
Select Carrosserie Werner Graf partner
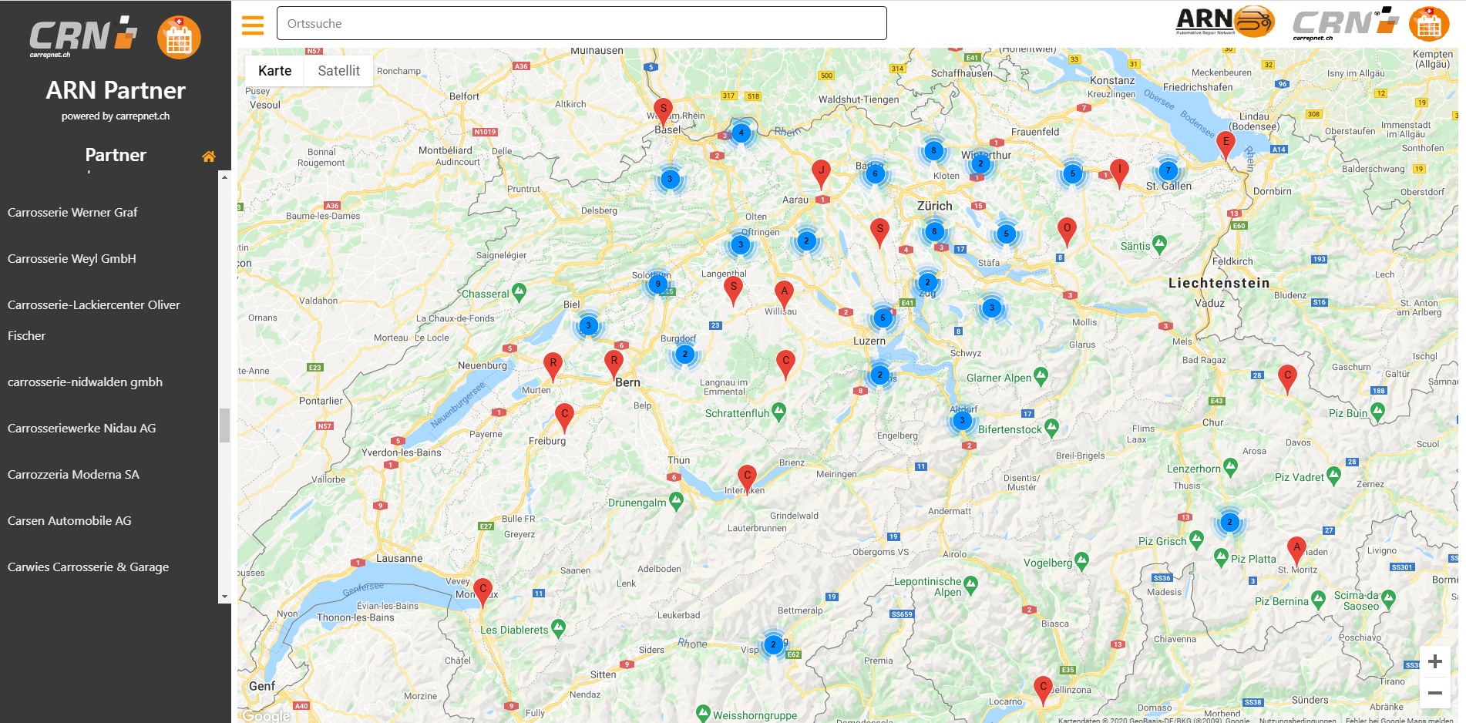[x=72, y=213]
